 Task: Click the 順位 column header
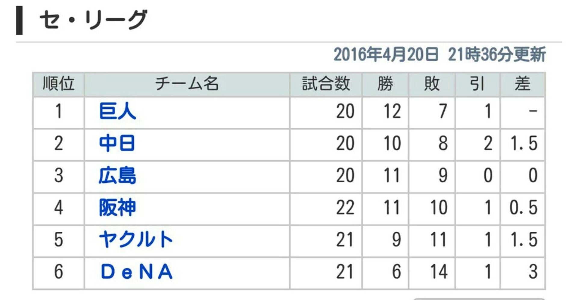[x=58, y=84]
